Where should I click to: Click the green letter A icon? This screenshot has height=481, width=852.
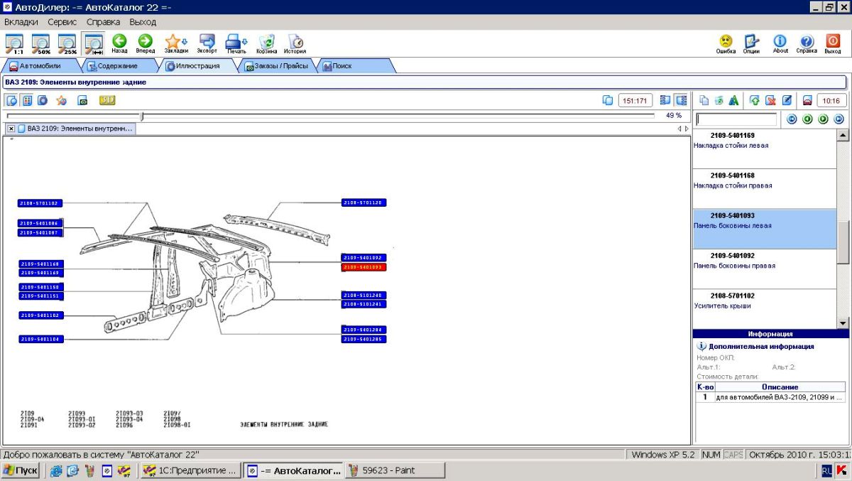[x=734, y=100]
